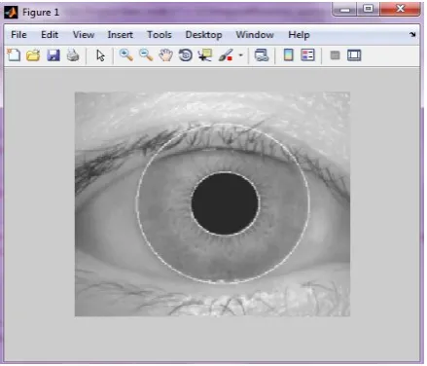Insert a Legend via toolbar
This screenshot has width=427, height=366.
(307, 55)
